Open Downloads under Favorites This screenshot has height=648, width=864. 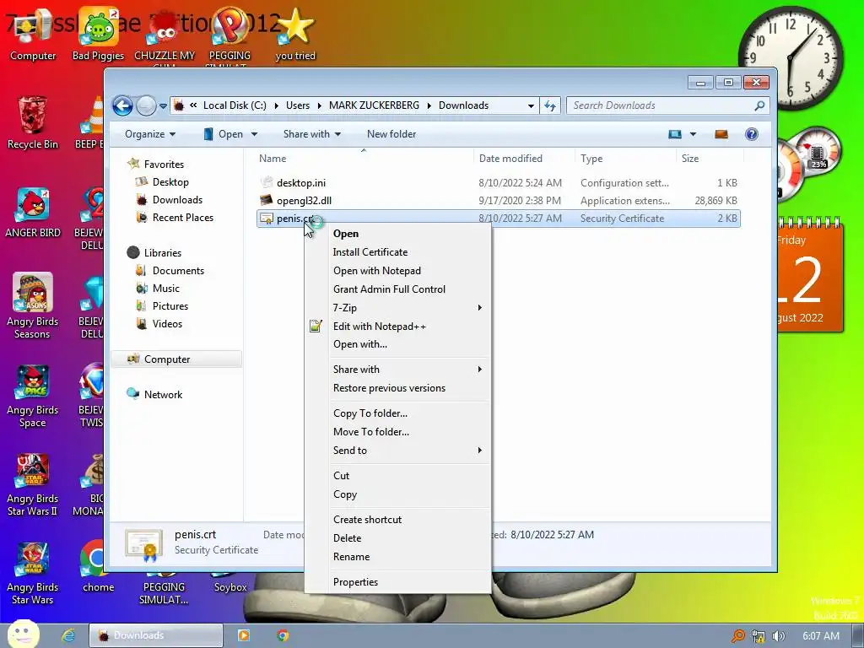[177, 199]
